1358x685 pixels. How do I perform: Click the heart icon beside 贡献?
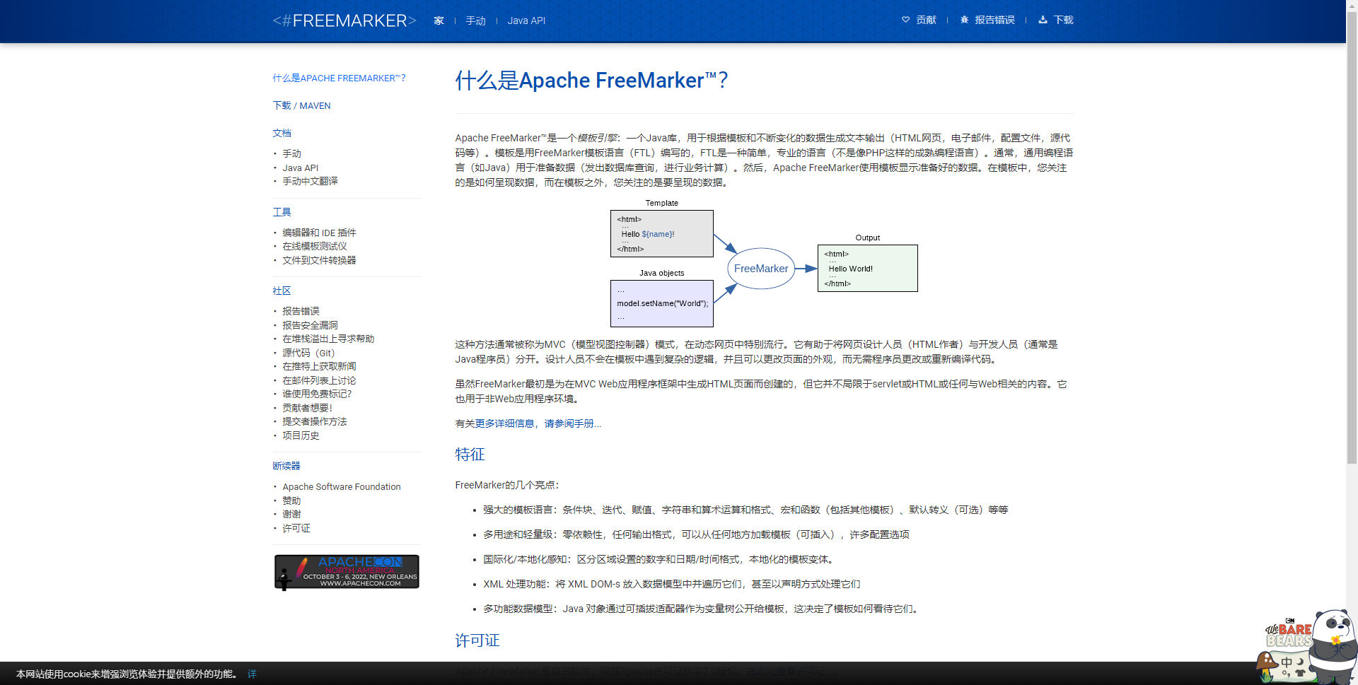[x=905, y=20]
